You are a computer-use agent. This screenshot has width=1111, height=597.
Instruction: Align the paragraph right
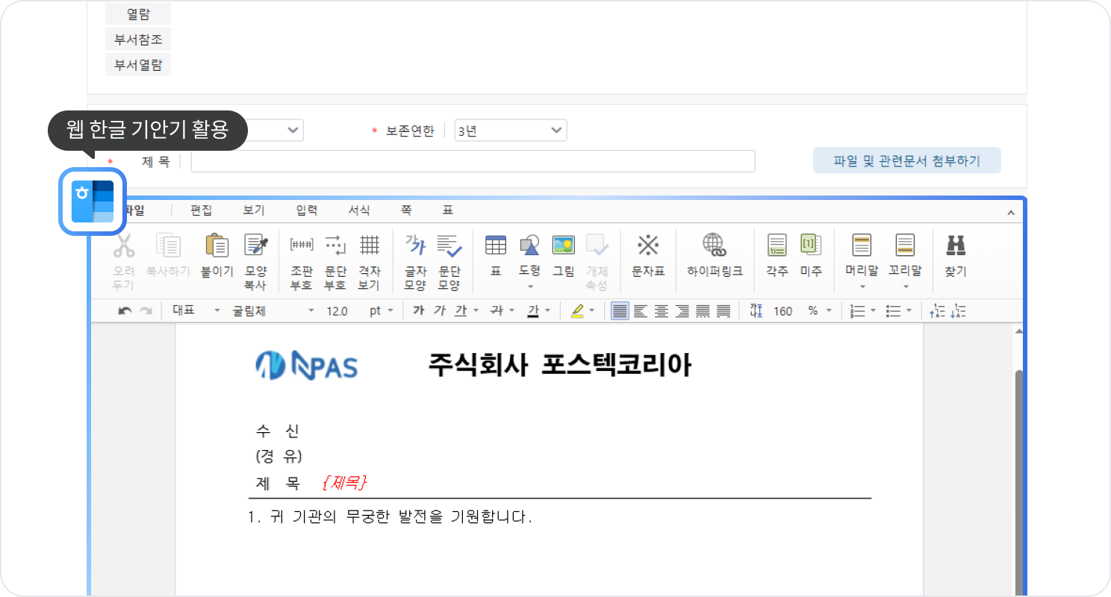pyautogui.click(x=682, y=311)
